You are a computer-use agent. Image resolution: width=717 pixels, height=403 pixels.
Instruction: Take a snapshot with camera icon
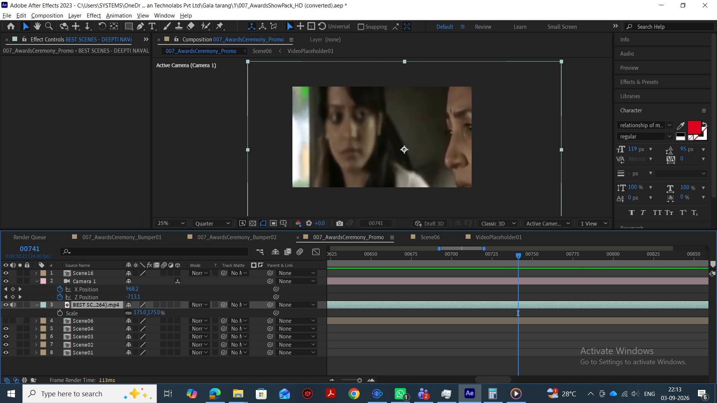pos(339,223)
